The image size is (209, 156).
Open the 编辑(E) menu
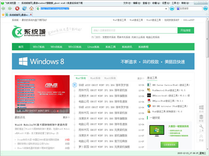click(x=137, y=3)
